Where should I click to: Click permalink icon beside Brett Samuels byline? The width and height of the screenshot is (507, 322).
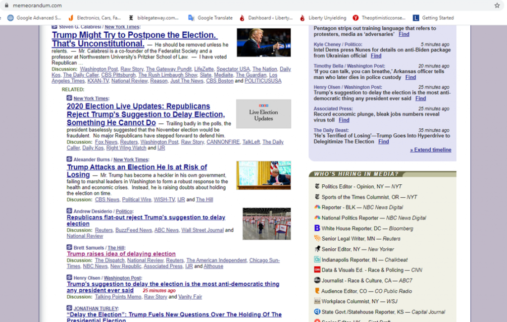tap(69, 247)
